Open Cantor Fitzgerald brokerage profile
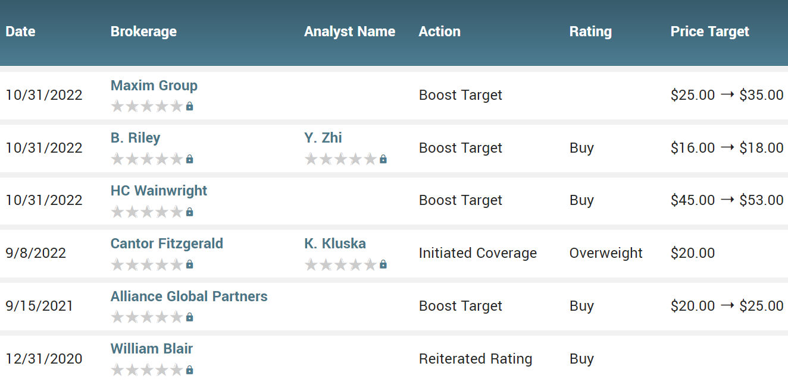This screenshot has height=382, width=788. (x=167, y=244)
